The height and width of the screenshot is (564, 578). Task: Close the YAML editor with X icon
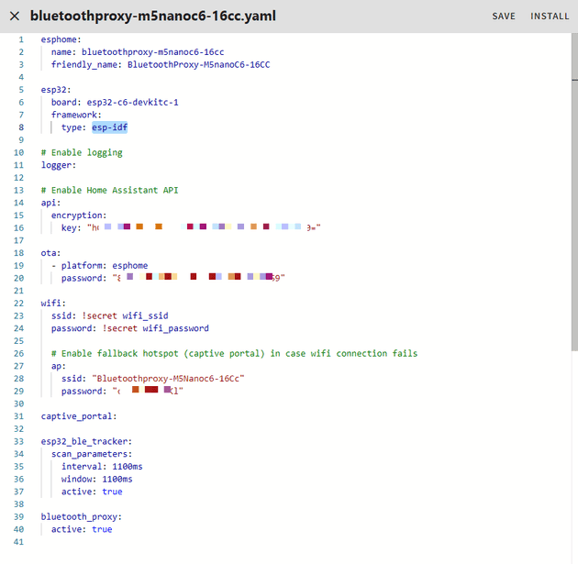click(x=15, y=17)
